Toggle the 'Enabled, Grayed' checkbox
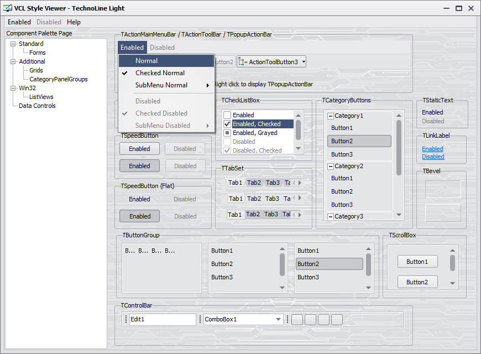 tap(227, 133)
